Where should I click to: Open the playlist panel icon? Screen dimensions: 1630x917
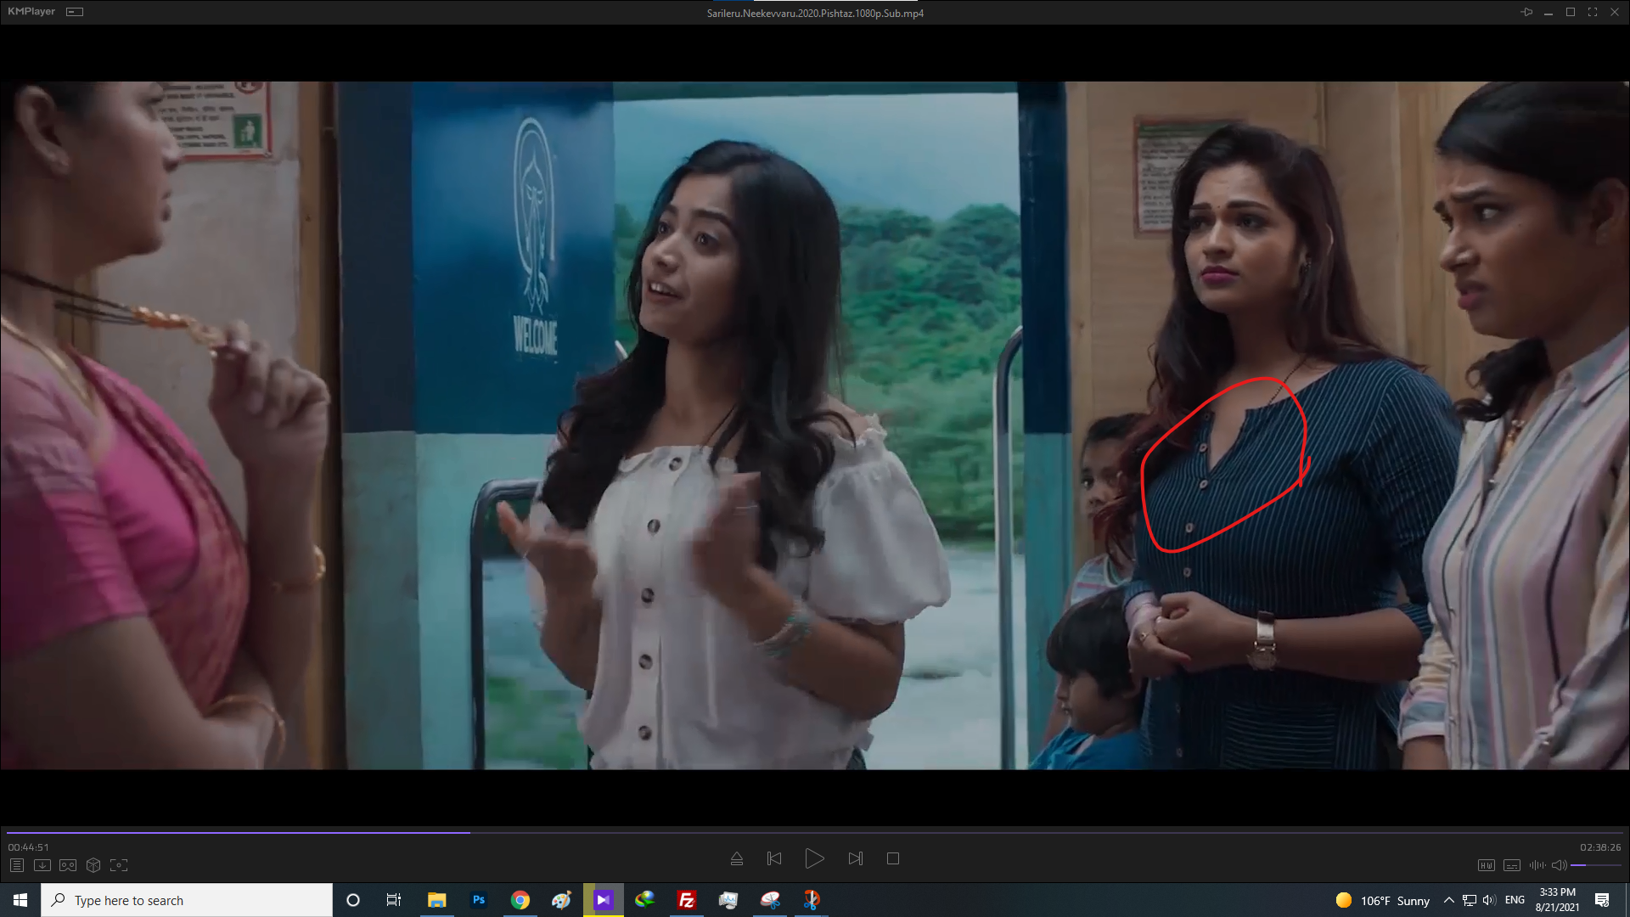(16, 865)
